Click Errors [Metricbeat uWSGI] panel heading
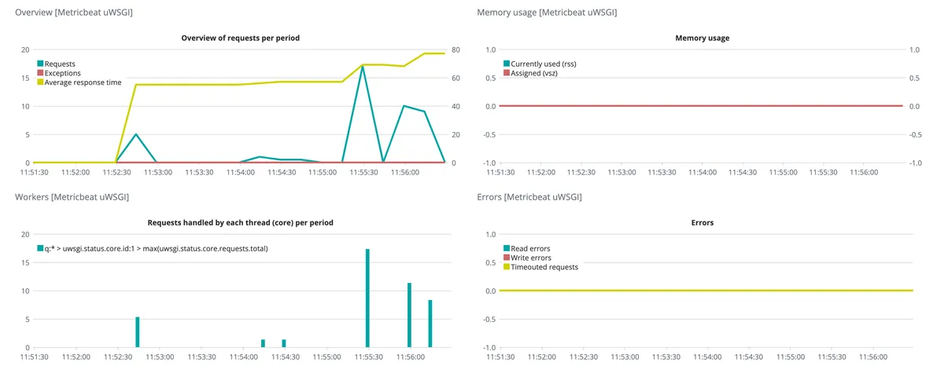The height and width of the screenshot is (381, 944). click(x=531, y=196)
